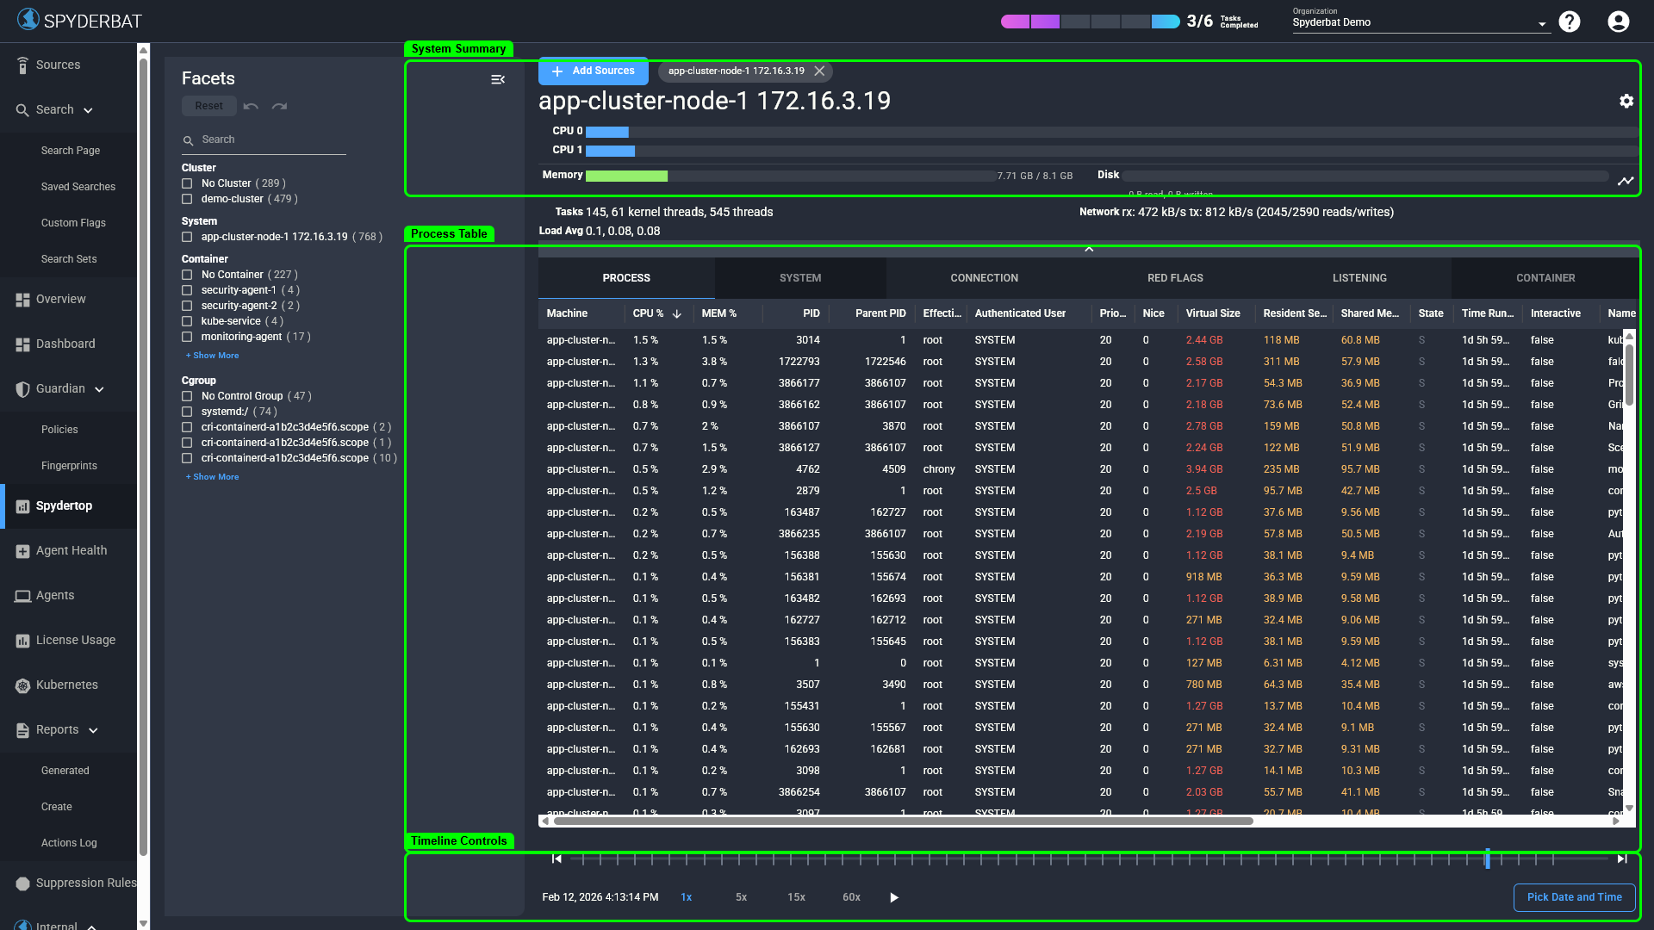Enable the security-agent-1 container filter
1654x930 pixels.
point(187,290)
